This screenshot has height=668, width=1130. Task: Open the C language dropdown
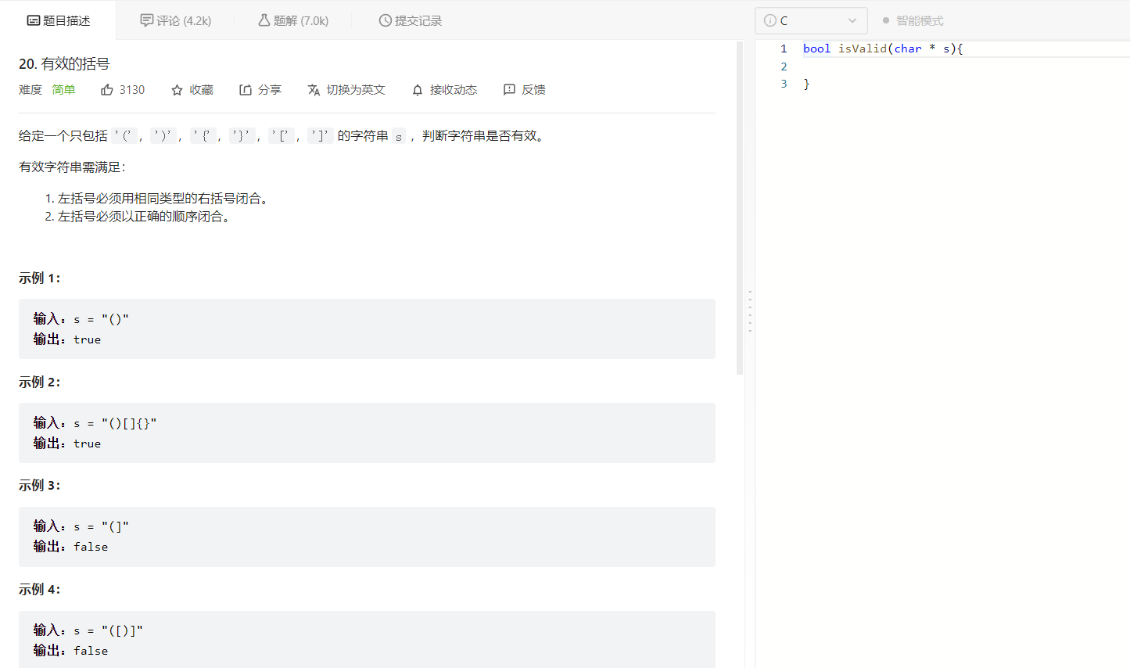pos(811,20)
